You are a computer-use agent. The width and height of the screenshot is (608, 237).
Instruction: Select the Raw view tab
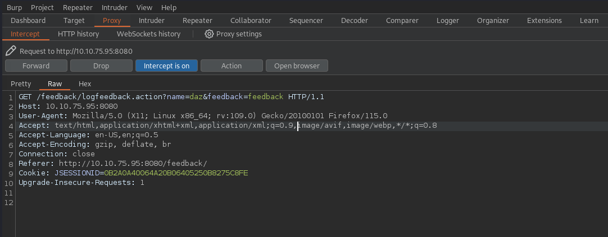[55, 84]
